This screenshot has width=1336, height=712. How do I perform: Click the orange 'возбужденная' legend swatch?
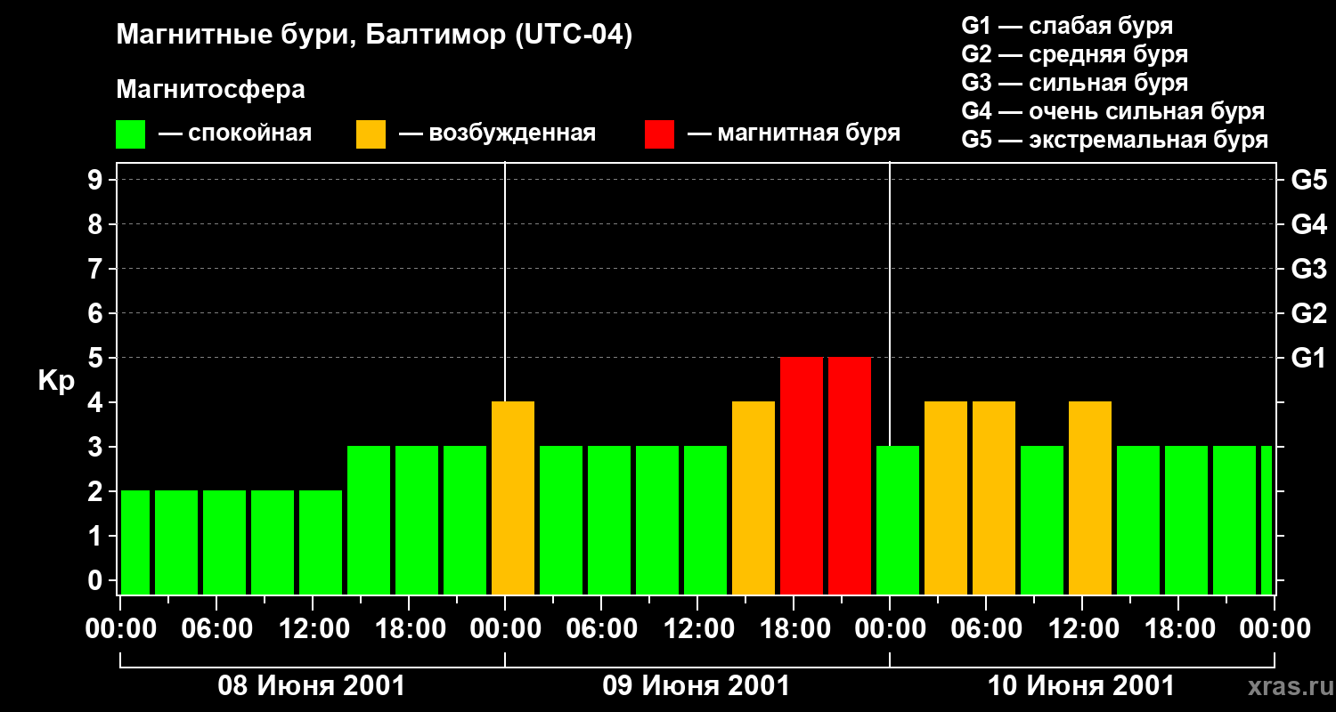[x=371, y=134]
